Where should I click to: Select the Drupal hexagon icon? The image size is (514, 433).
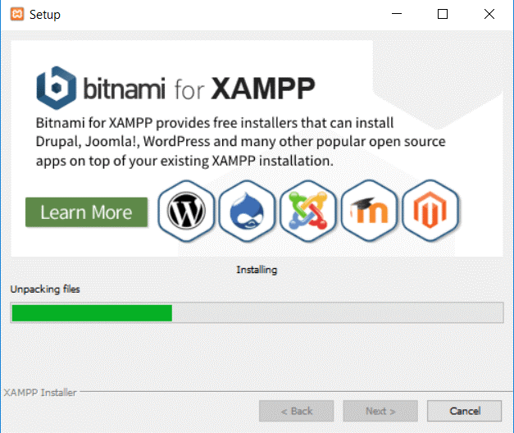(x=247, y=212)
